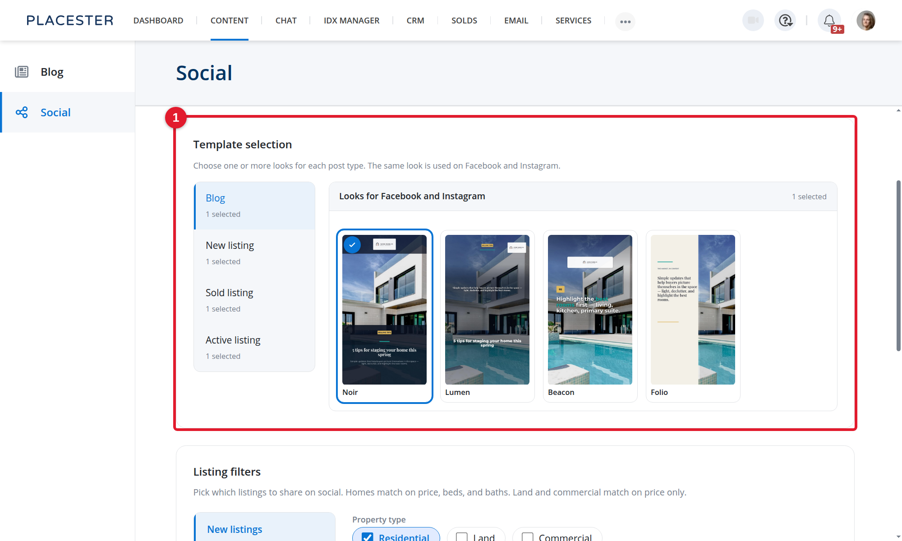Click the 'Listing filters' heading

pyautogui.click(x=227, y=472)
